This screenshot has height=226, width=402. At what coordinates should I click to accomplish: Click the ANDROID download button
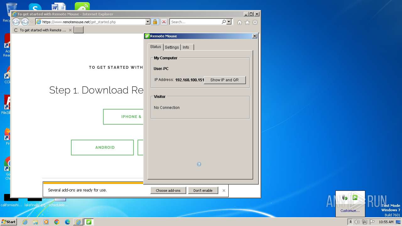click(x=102, y=148)
